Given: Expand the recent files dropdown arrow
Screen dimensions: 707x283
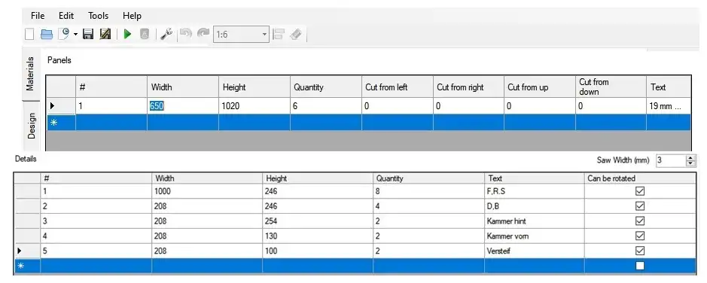Looking at the screenshot, I should coord(75,35).
